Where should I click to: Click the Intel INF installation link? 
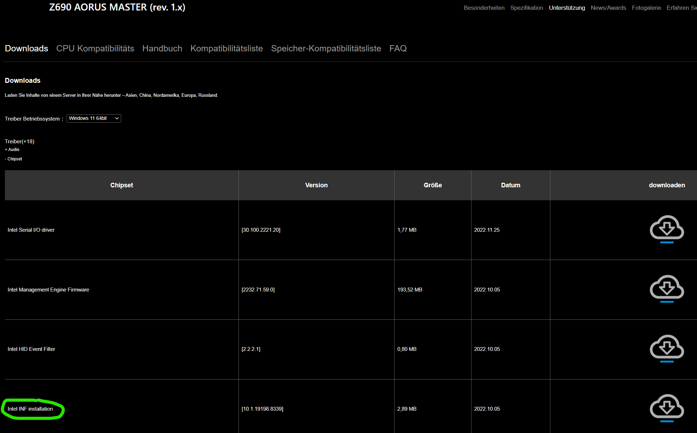point(30,409)
